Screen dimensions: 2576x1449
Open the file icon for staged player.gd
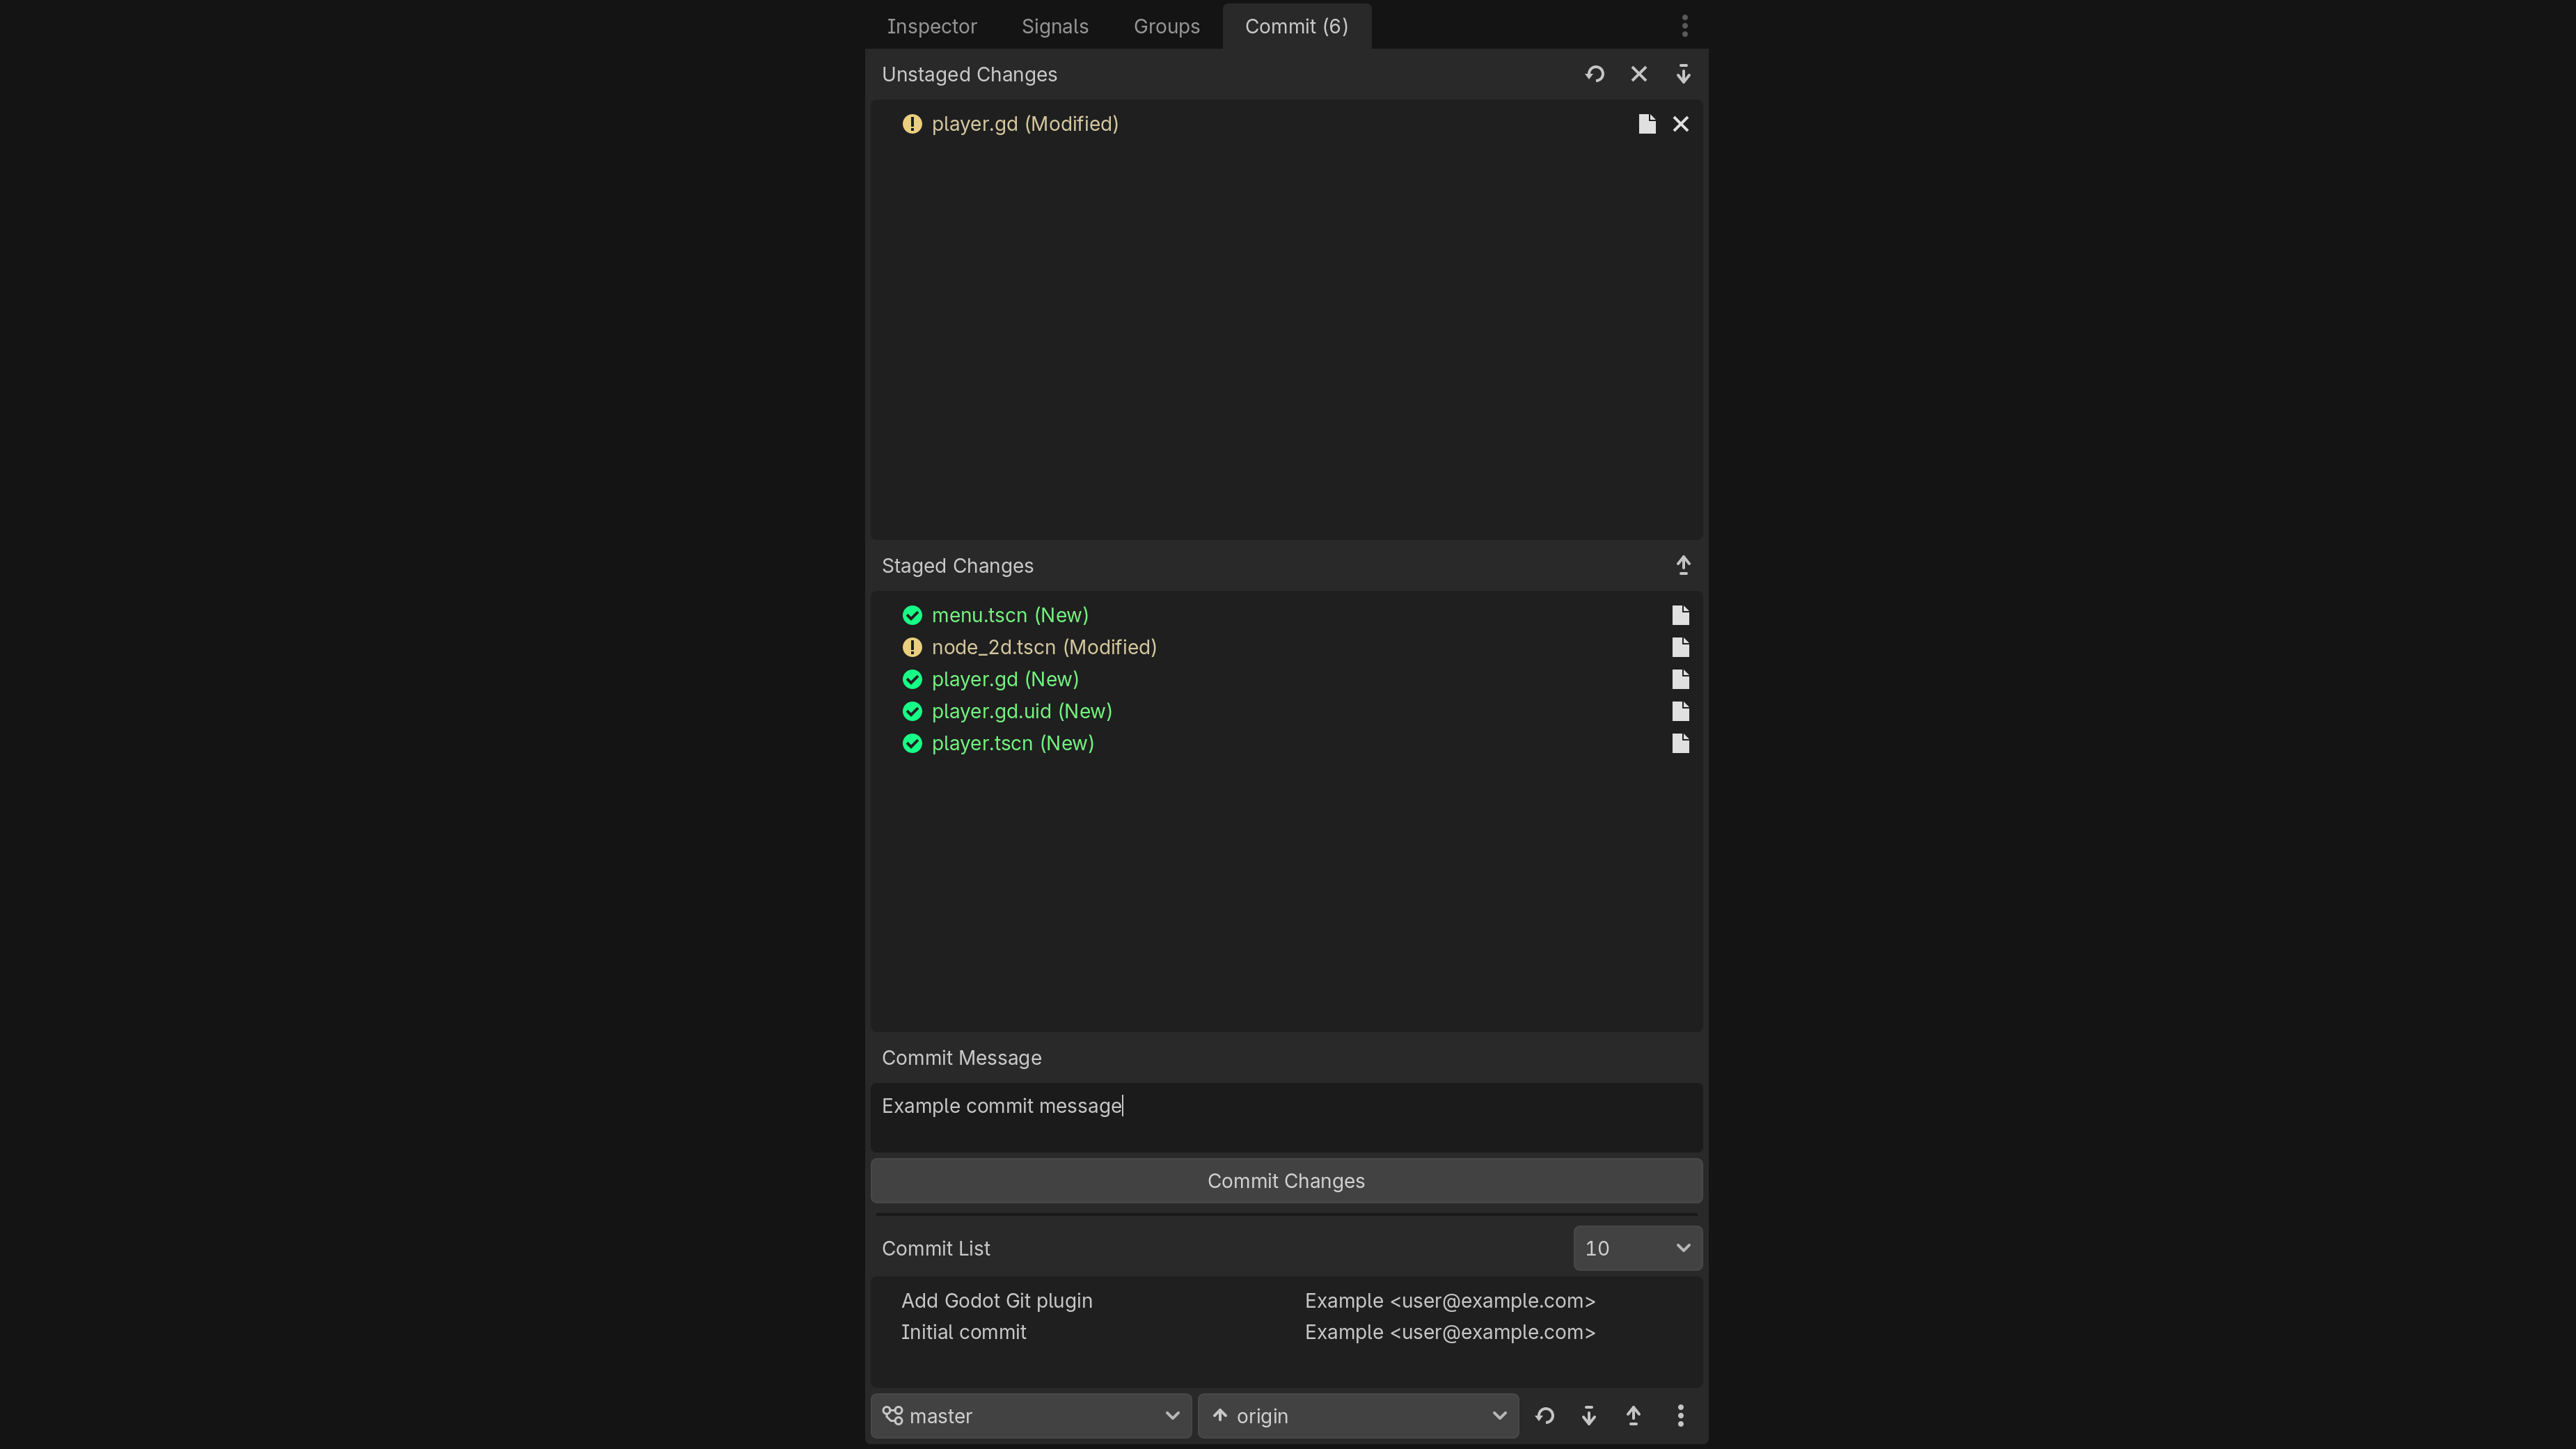pos(1681,679)
